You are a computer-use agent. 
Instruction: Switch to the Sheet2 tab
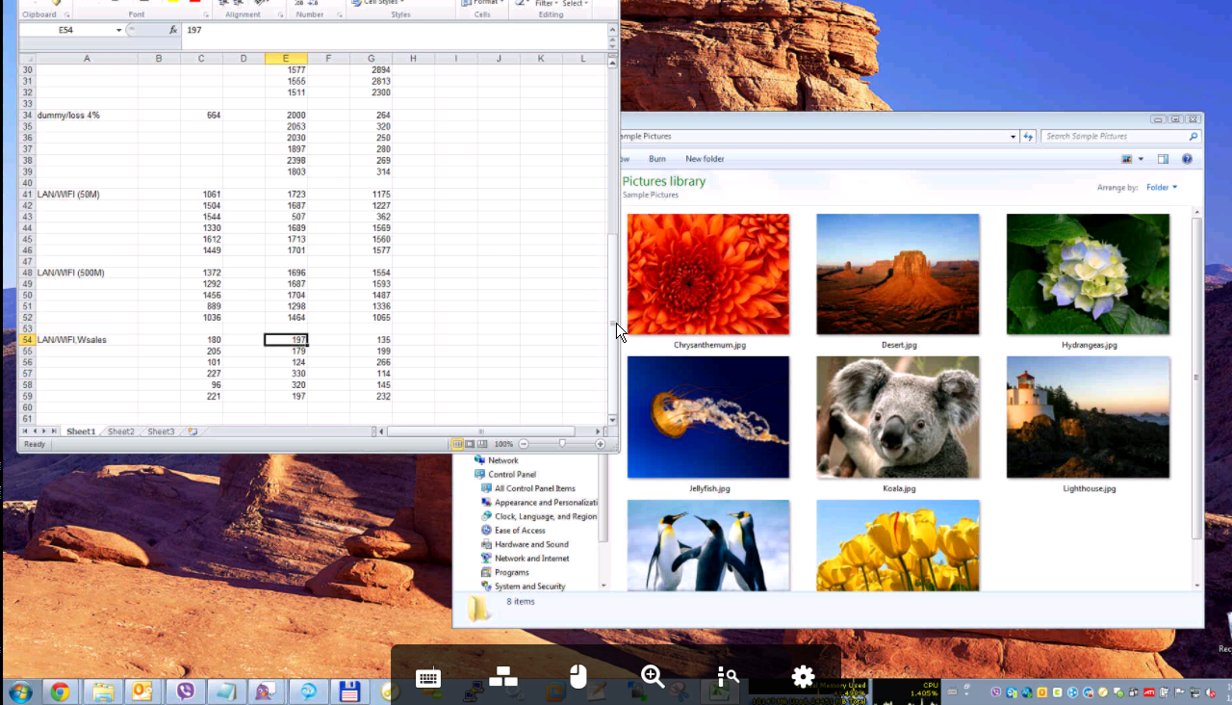(120, 431)
